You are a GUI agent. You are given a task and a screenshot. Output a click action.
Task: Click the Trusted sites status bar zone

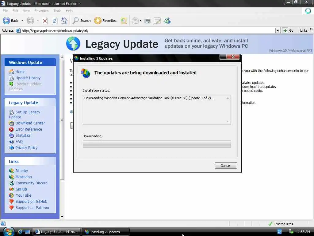point(281,224)
